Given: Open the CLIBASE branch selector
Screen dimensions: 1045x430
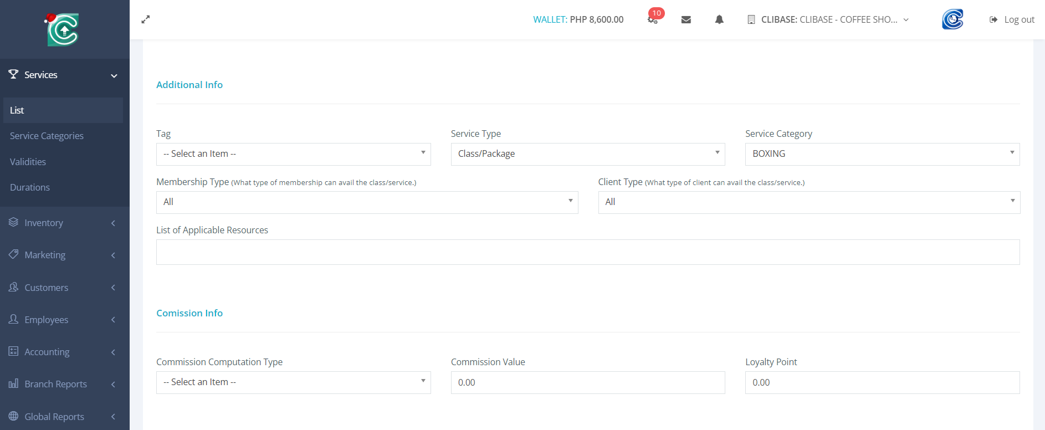Looking at the screenshot, I should [828, 19].
